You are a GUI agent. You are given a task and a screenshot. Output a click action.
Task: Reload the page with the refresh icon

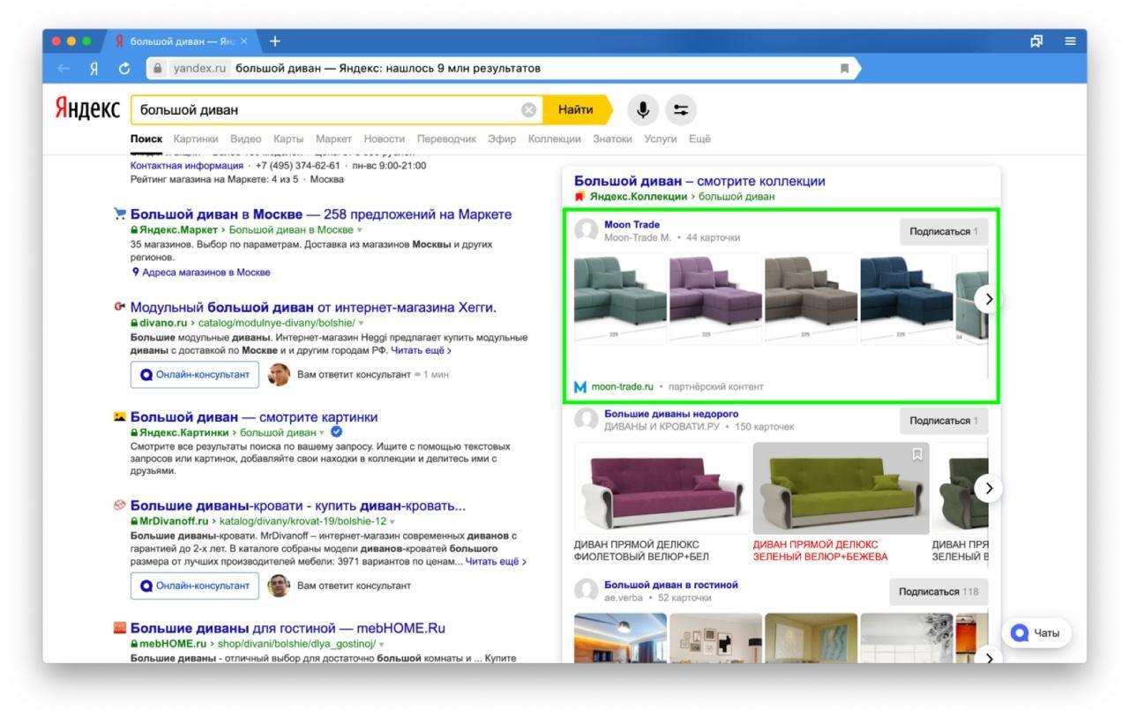click(124, 68)
